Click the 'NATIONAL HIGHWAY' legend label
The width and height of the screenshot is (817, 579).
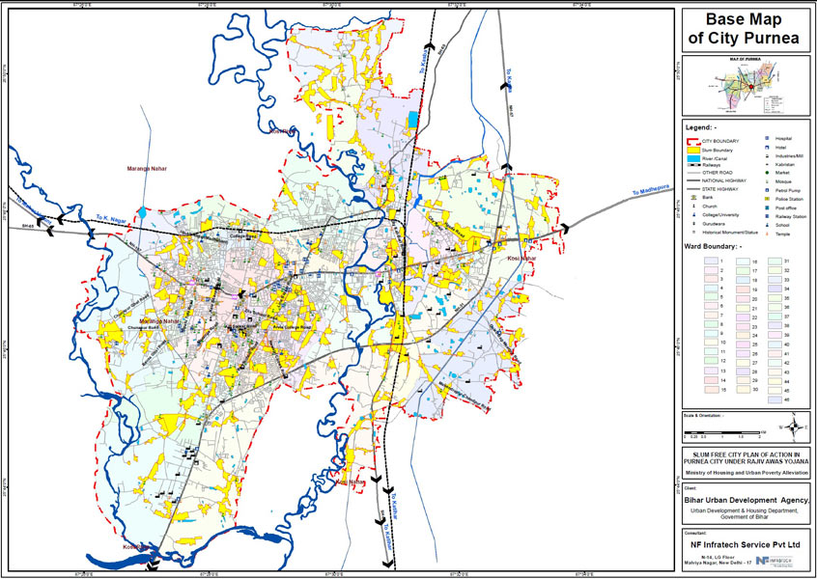click(723, 180)
